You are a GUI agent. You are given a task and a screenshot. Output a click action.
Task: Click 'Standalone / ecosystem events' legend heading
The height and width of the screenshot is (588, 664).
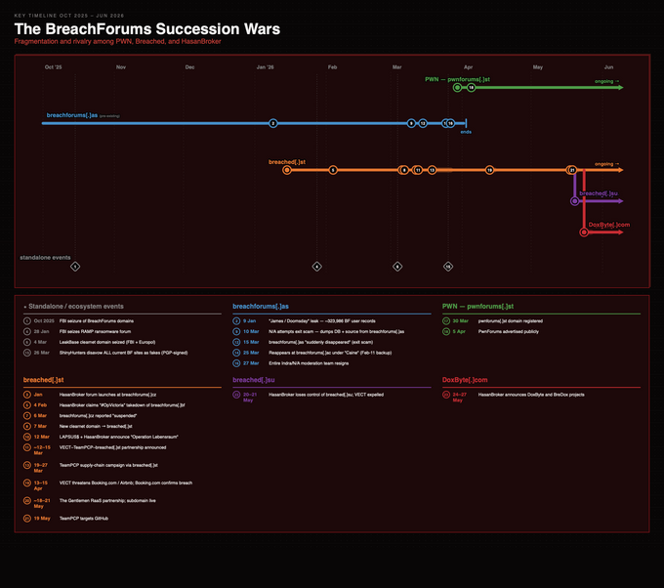click(x=76, y=307)
